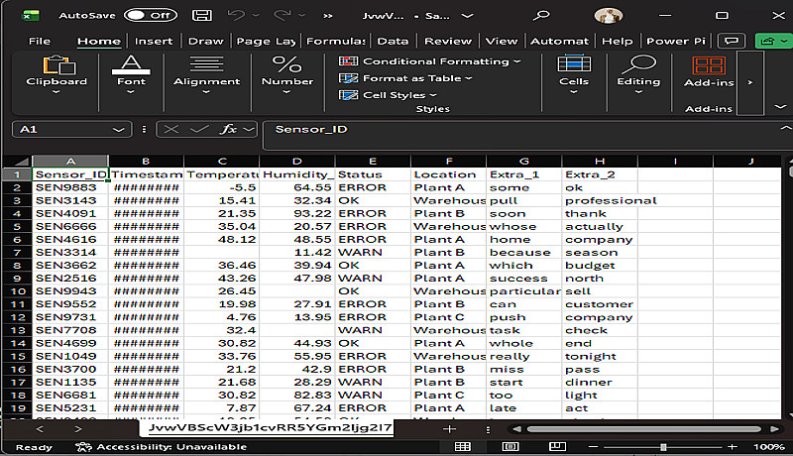Image resolution: width=793 pixels, height=456 pixels.
Task: Open the Search magnifier in title bar
Action: [x=542, y=15]
